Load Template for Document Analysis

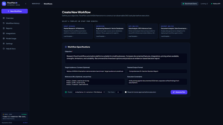click(166, 36)
